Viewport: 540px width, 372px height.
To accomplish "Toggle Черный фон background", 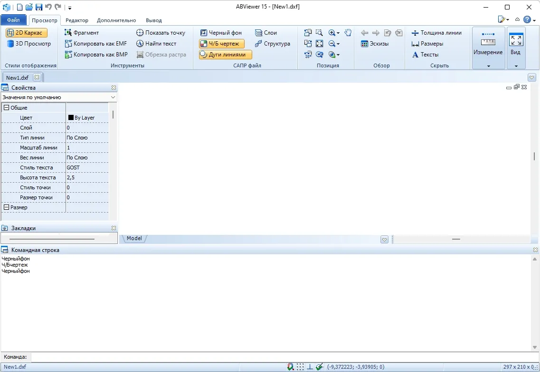I will [221, 33].
